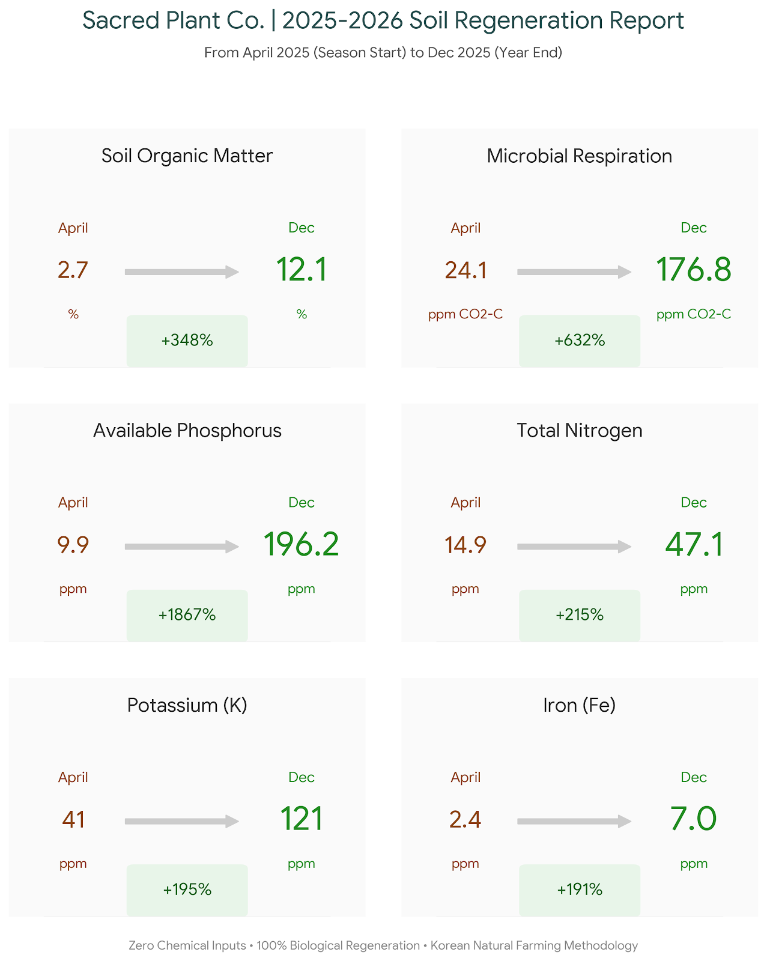This screenshot has width=767, height=961.
Task: Click the arrow in Microbial Respiration card
Action: [x=574, y=272]
